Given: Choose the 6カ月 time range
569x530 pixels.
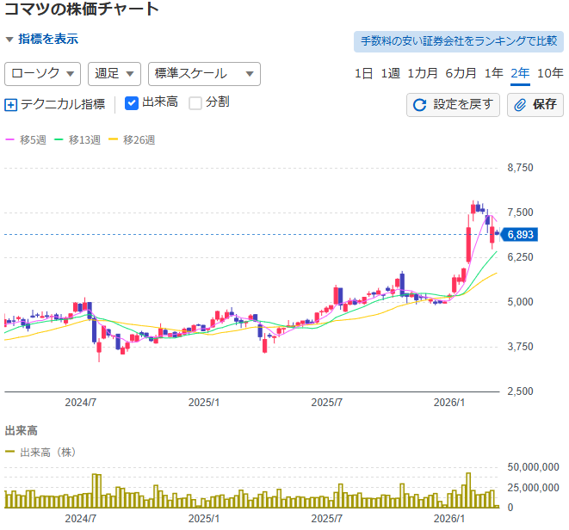Looking at the screenshot, I should pyautogui.click(x=461, y=73).
